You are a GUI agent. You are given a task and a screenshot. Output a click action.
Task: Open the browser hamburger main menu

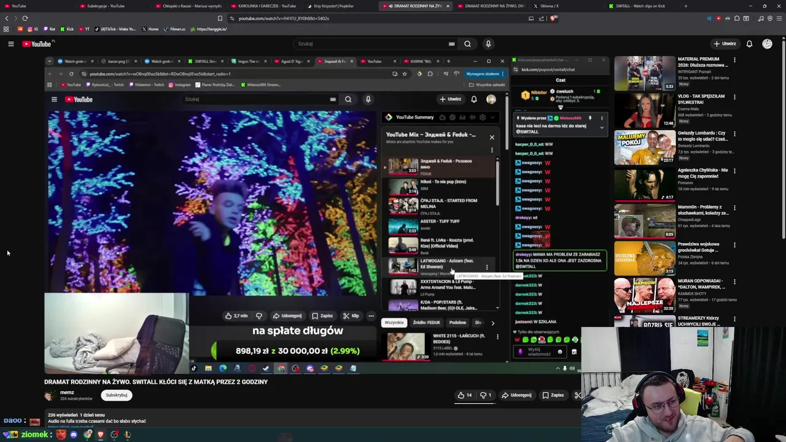click(779, 18)
